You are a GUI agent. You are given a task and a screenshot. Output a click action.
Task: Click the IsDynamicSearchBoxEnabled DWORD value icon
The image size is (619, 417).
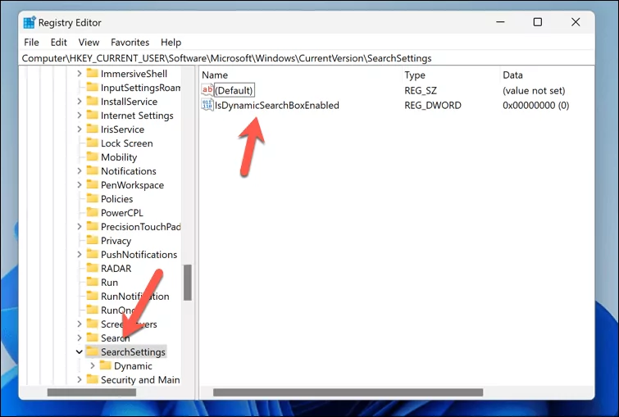207,105
